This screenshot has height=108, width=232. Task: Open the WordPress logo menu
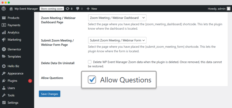(4, 9)
